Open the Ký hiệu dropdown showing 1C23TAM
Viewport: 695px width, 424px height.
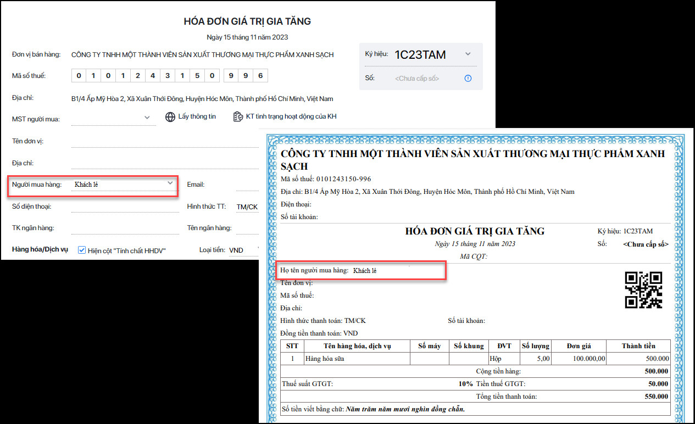tap(467, 53)
